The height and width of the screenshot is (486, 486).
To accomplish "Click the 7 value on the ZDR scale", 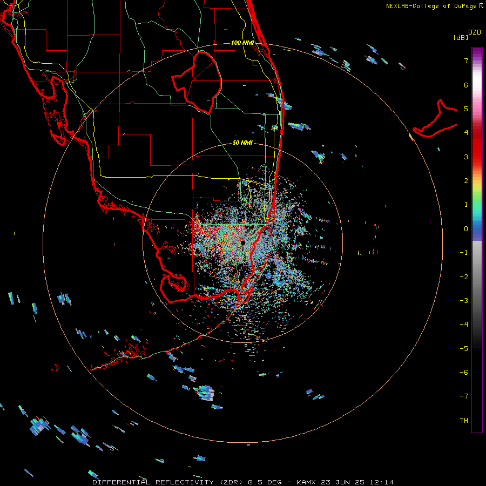I will 466,60.
